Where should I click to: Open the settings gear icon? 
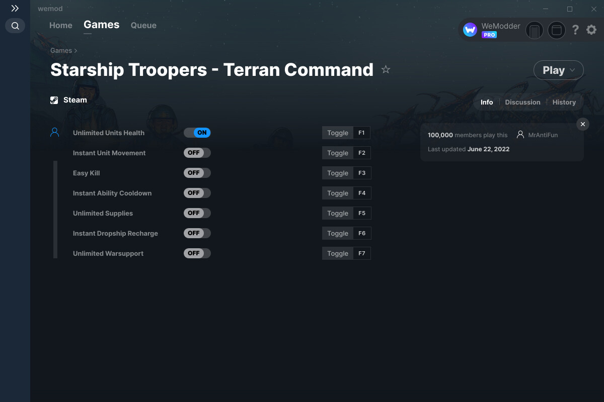click(591, 30)
